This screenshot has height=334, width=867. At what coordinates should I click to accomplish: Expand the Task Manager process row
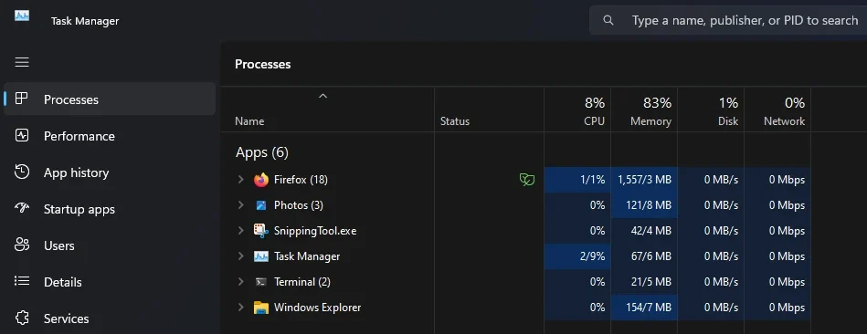pos(240,256)
